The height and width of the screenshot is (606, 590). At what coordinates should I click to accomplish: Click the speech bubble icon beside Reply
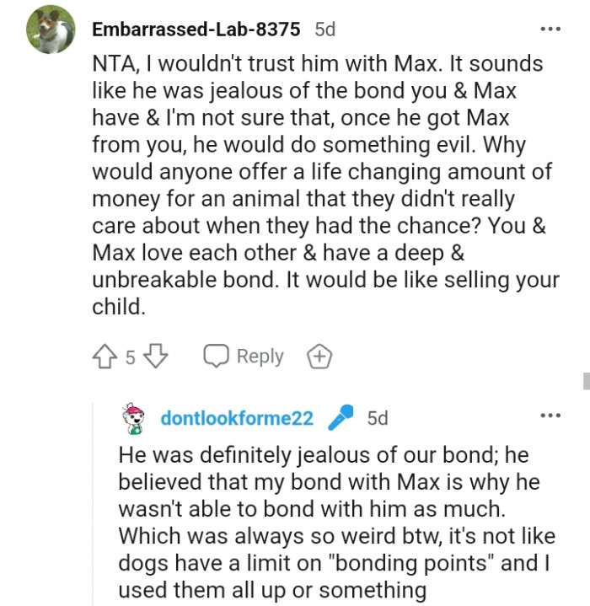coord(217,357)
